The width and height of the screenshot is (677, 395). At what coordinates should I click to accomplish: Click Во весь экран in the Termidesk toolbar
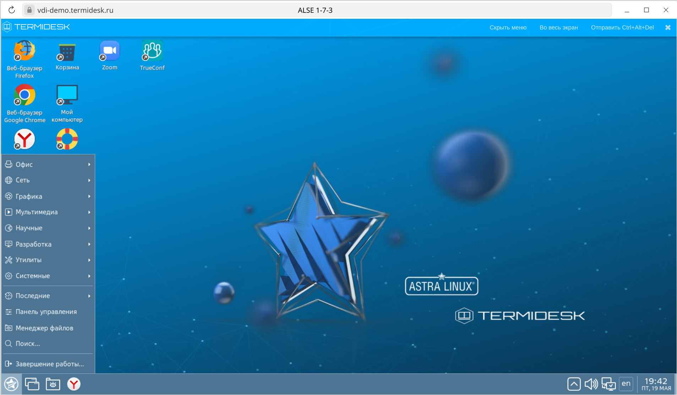(x=558, y=27)
